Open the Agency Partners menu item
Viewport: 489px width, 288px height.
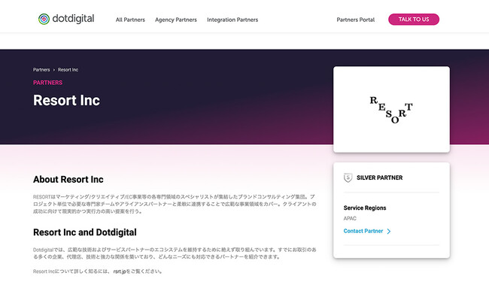tap(176, 20)
